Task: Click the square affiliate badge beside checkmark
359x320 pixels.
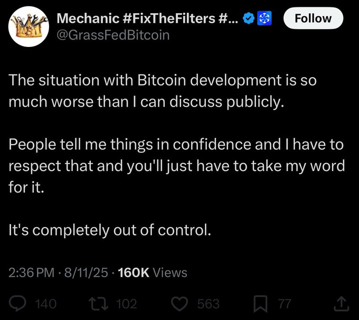Action: coord(263,19)
